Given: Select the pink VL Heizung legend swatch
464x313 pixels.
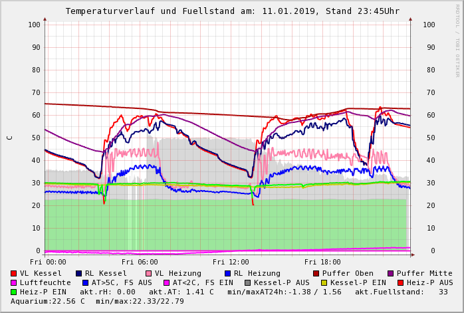Looking at the screenshot, I should click(149, 274).
